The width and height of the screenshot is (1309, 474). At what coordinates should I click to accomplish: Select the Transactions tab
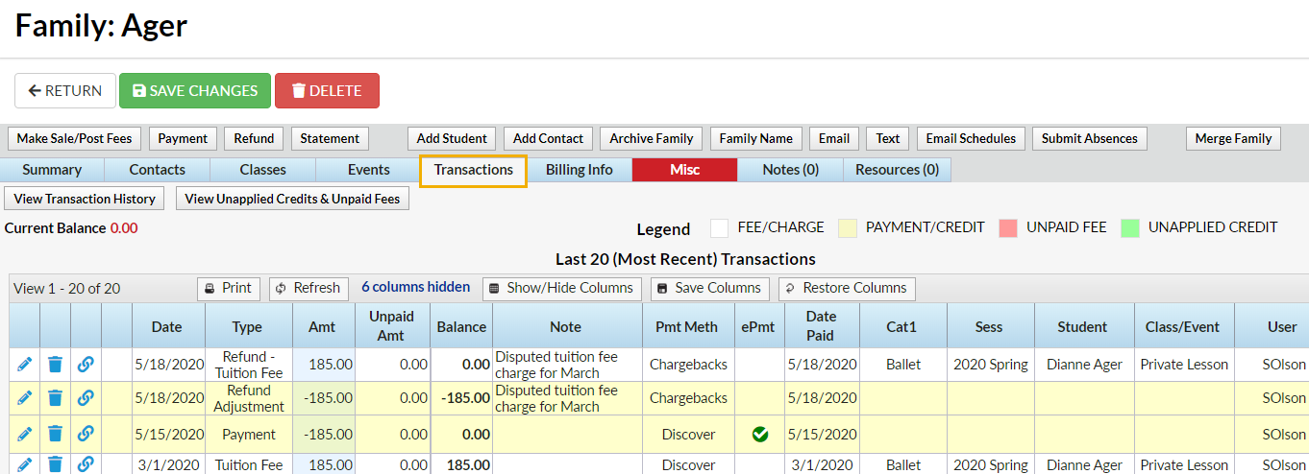[474, 170]
